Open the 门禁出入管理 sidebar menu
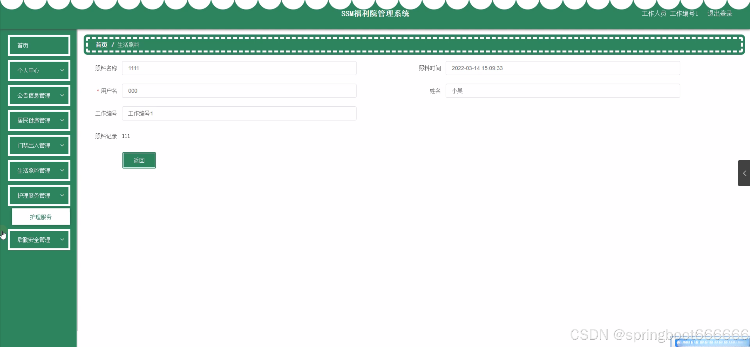The image size is (750, 347). (39, 145)
